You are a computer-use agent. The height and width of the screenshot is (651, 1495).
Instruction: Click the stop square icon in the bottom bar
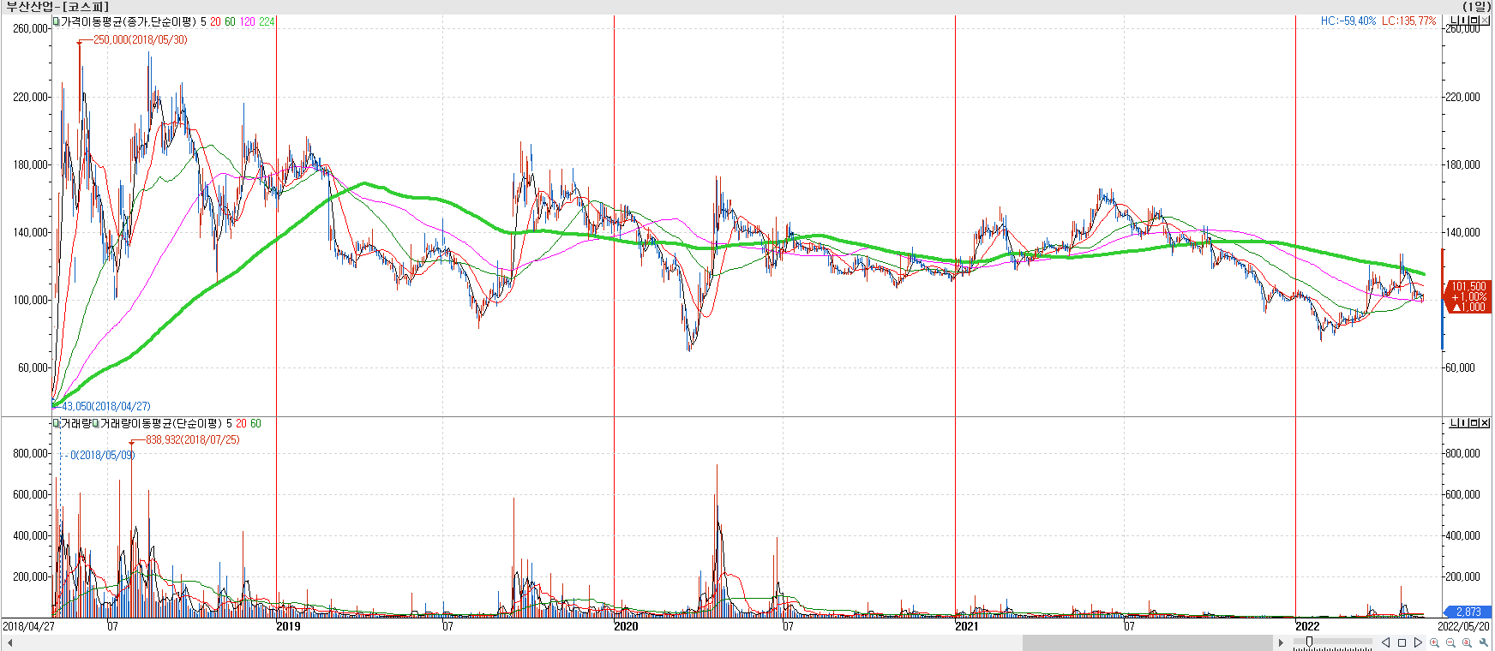(x=1402, y=642)
